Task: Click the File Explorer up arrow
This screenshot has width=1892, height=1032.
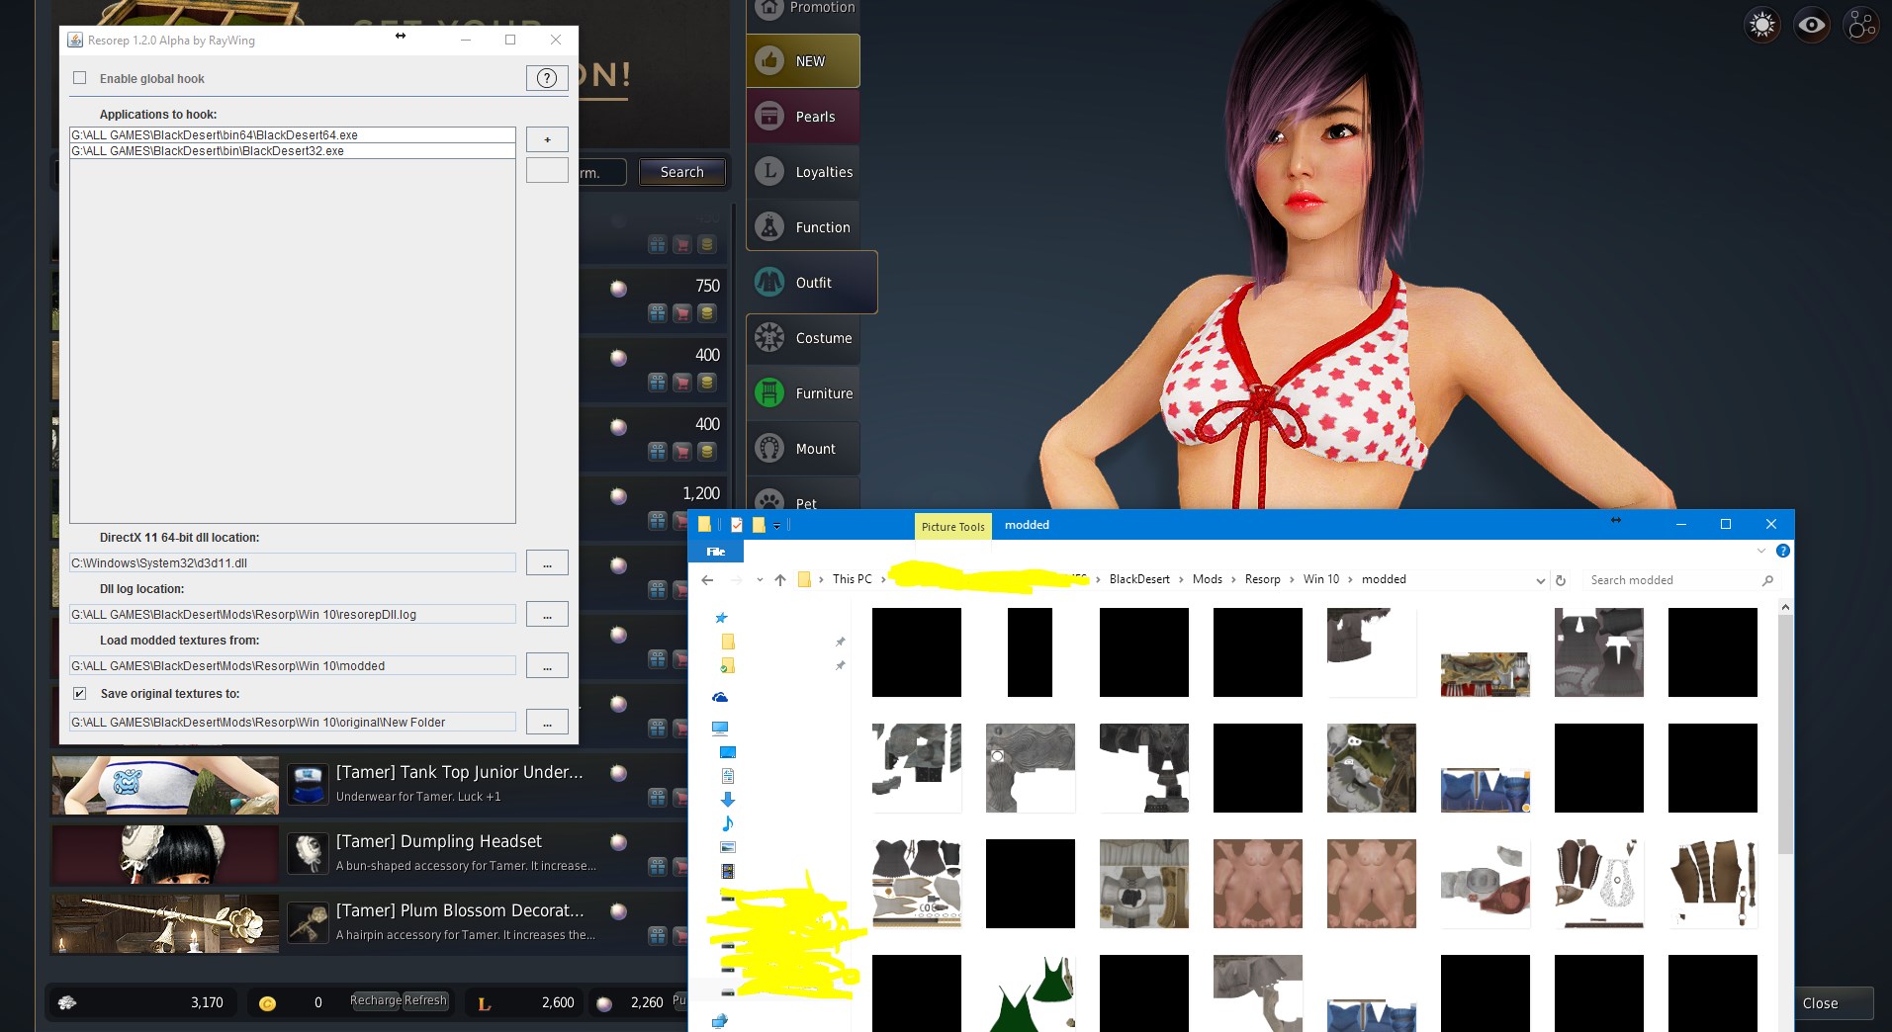Action: pyautogui.click(x=780, y=580)
